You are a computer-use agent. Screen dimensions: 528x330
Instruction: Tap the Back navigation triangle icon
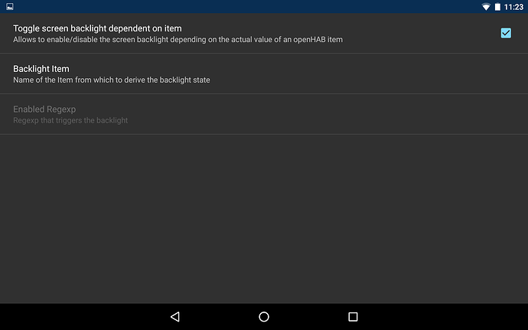pos(174,316)
